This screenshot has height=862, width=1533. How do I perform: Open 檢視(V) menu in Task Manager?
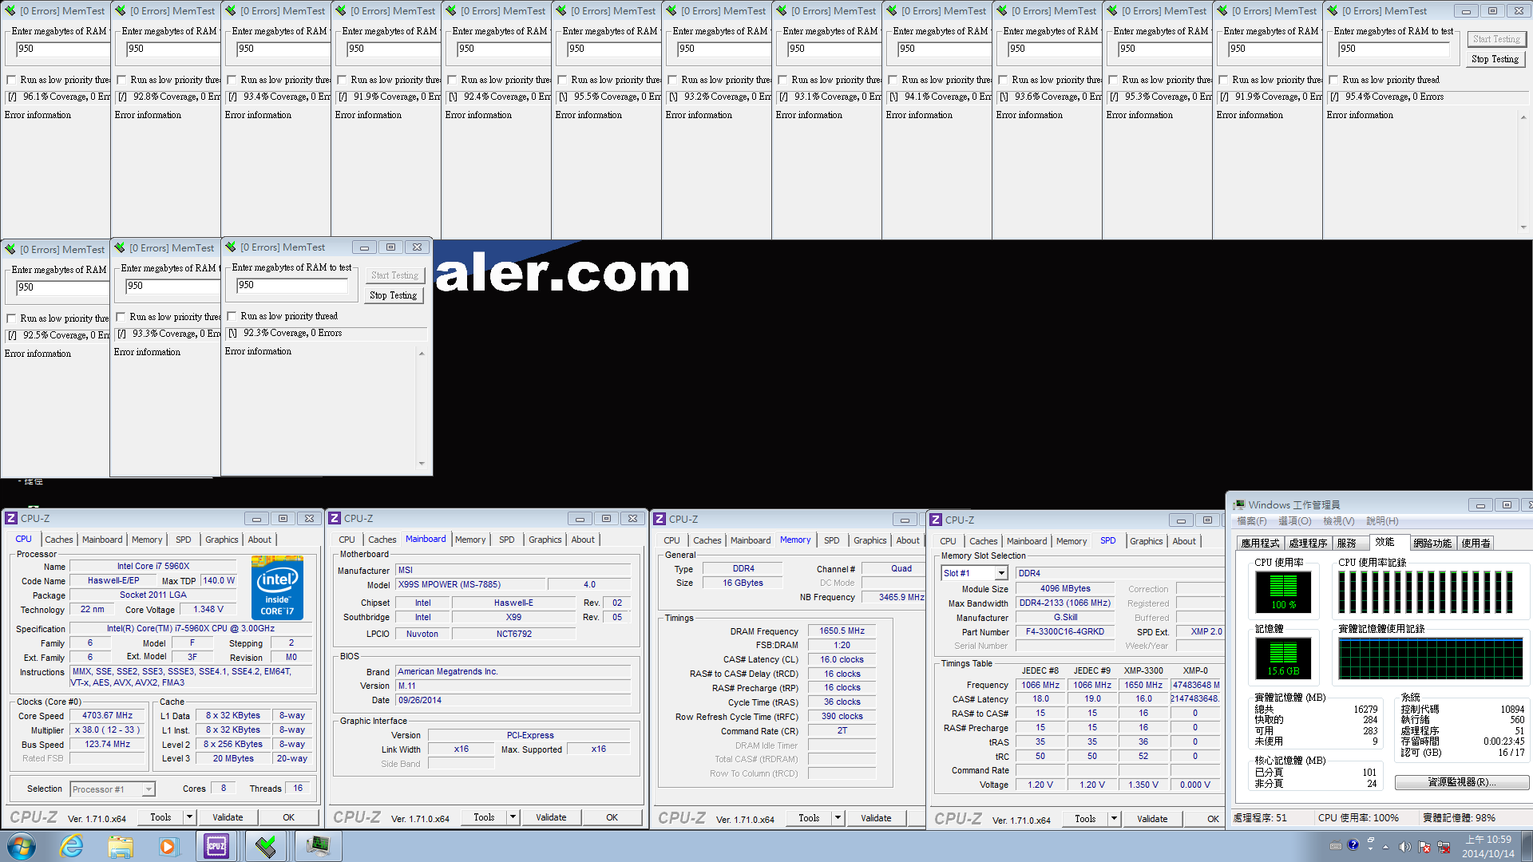click(1338, 521)
